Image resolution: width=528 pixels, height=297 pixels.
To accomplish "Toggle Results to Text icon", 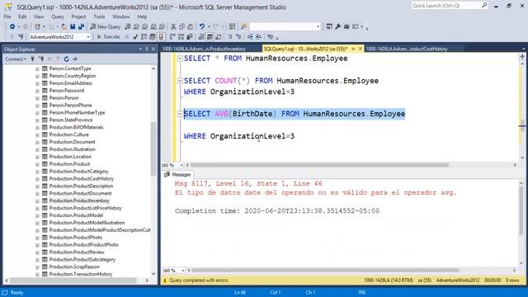I will point(201,36).
